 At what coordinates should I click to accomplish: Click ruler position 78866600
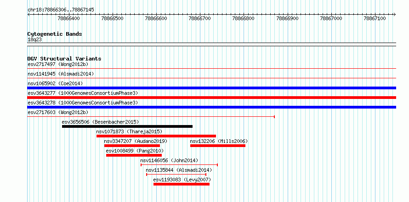coord(156,18)
